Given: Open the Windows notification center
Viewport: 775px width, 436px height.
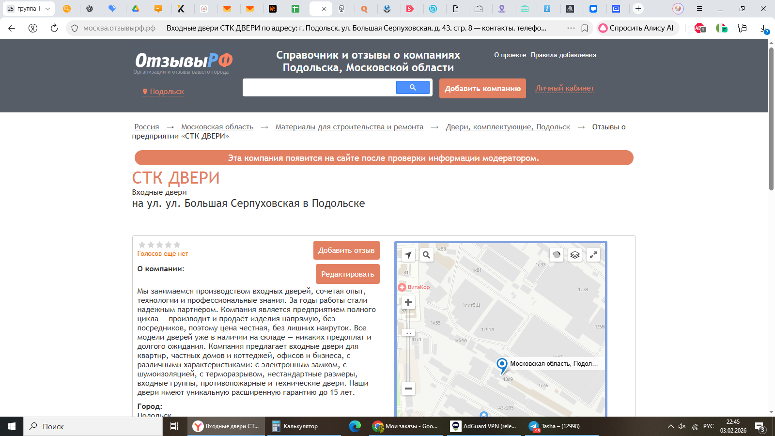Looking at the screenshot, I should (x=759, y=427).
